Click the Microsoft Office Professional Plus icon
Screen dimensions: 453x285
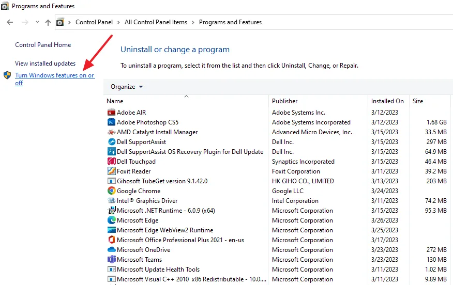coord(112,240)
